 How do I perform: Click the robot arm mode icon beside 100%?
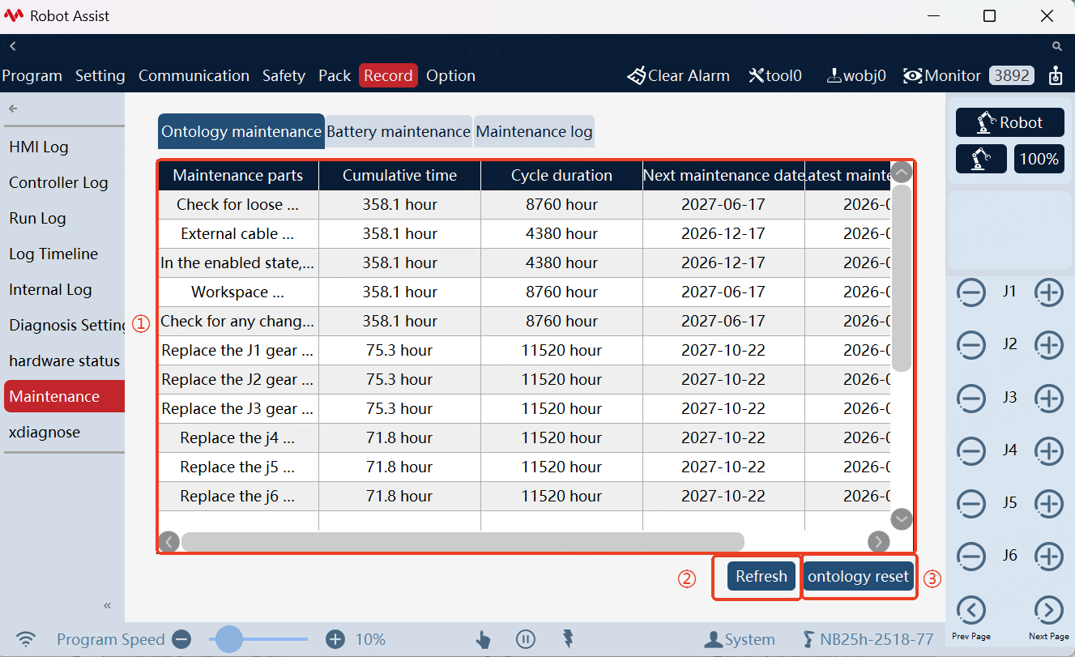point(981,159)
